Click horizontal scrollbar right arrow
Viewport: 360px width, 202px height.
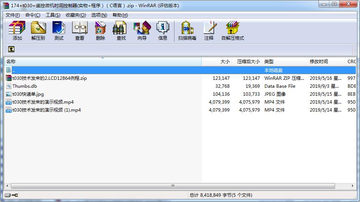point(352,186)
